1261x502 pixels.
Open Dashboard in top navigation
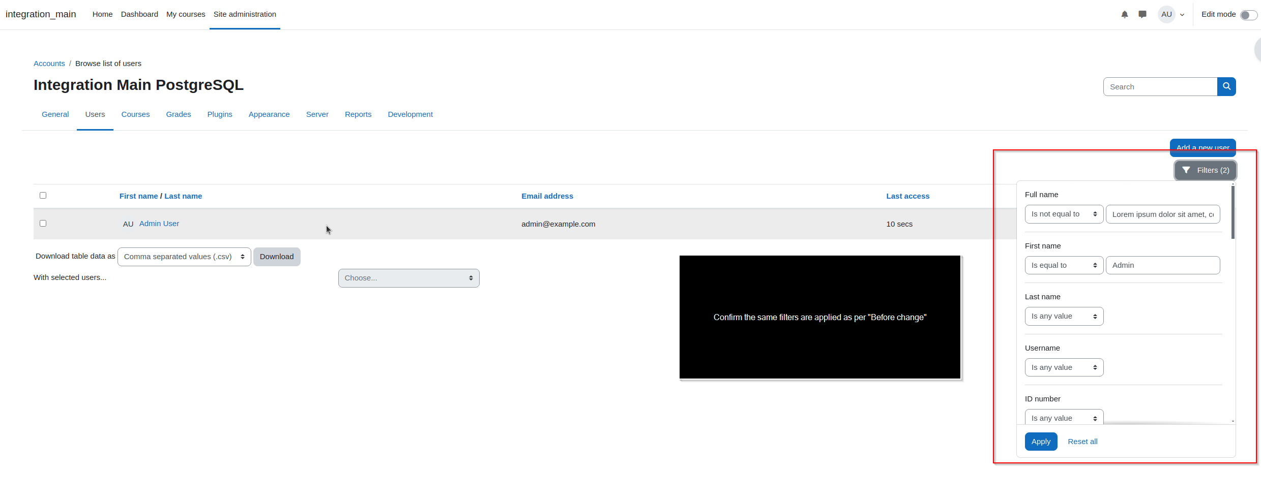pos(139,14)
